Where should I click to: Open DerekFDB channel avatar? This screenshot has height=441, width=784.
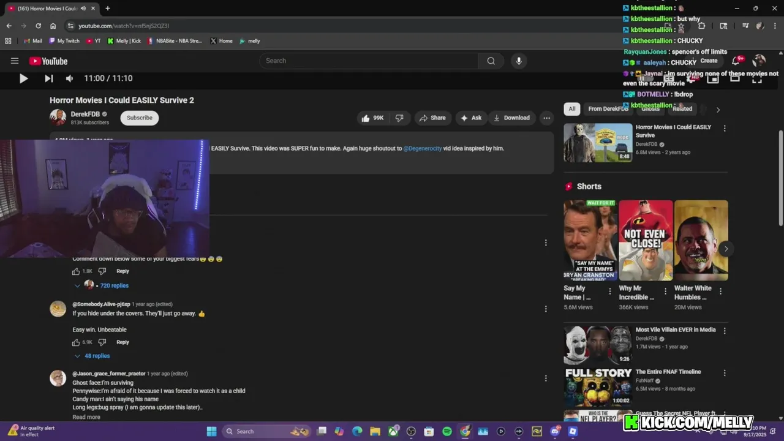pyautogui.click(x=58, y=118)
